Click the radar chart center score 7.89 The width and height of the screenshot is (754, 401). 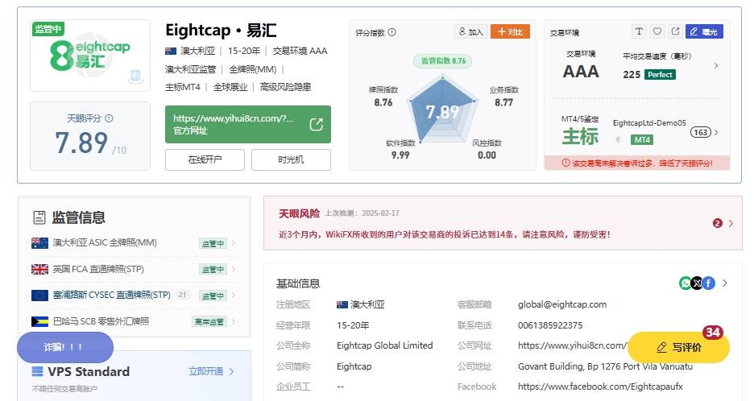(x=442, y=112)
